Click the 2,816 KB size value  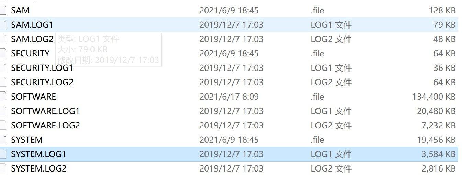pyautogui.click(x=439, y=168)
